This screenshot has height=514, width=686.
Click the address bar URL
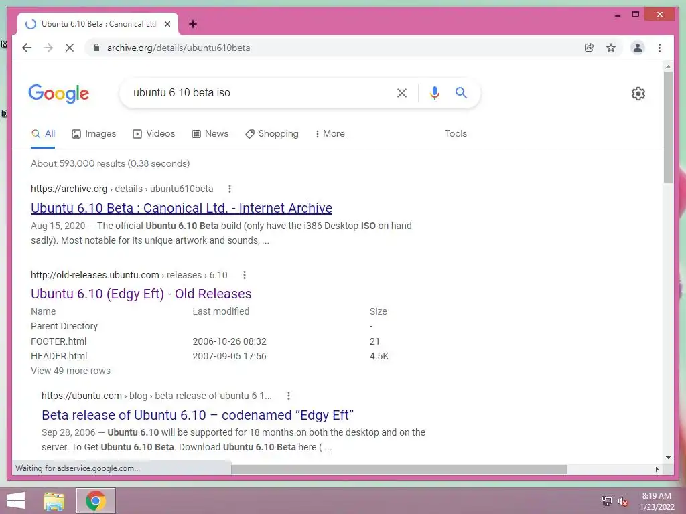click(x=178, y=48)
